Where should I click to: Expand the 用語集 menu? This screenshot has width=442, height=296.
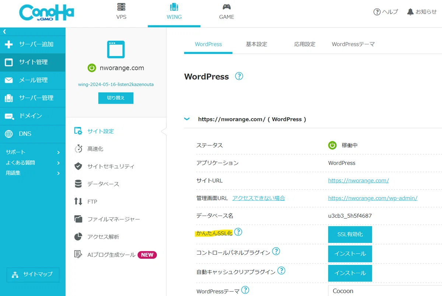[33, 173]
